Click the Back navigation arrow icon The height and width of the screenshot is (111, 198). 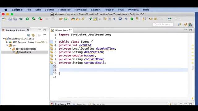[155, 19]
